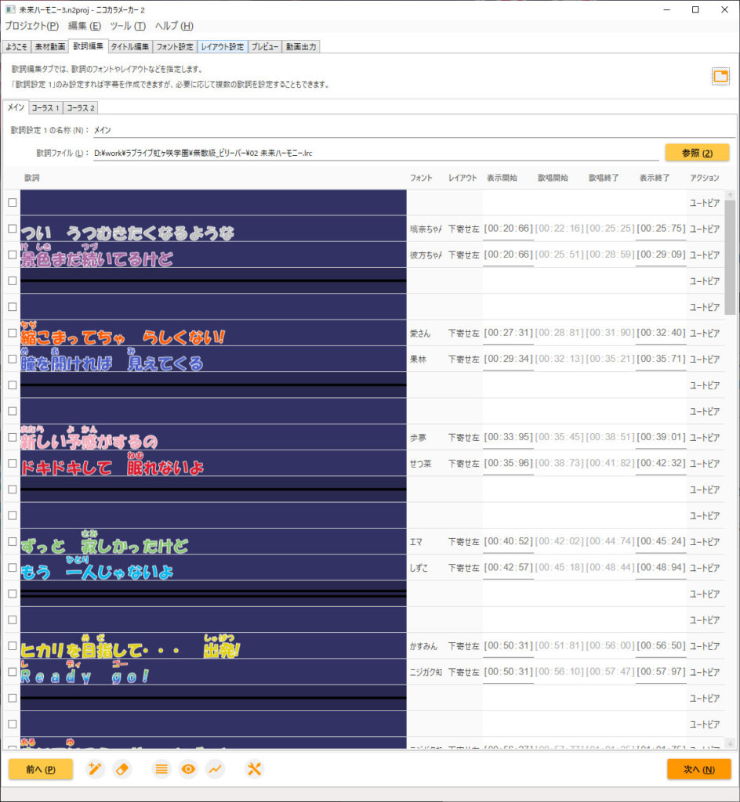Click the orange window icon at top right
Viewport: 740px width, 802px height.
click(x=720, y=77)
